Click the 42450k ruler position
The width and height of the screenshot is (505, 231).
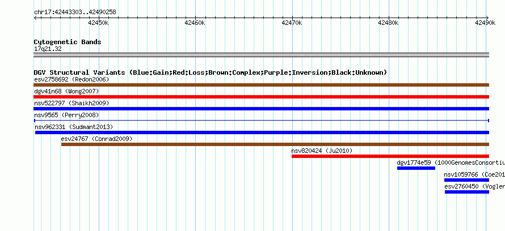click(98, 23)
